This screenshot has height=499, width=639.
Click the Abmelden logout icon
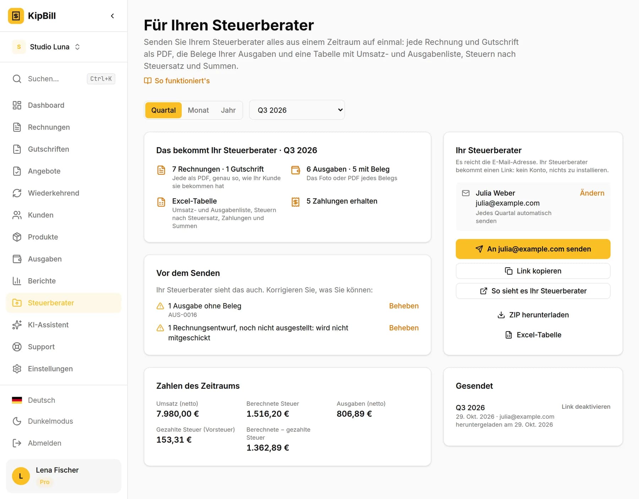(x=17, y=443)
